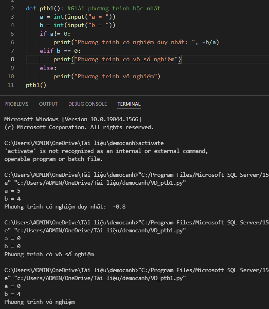The image size is (269, 309).
Task: Click the comment '#Giải phương trình bậc nhất'
Action: pos(114,8)
